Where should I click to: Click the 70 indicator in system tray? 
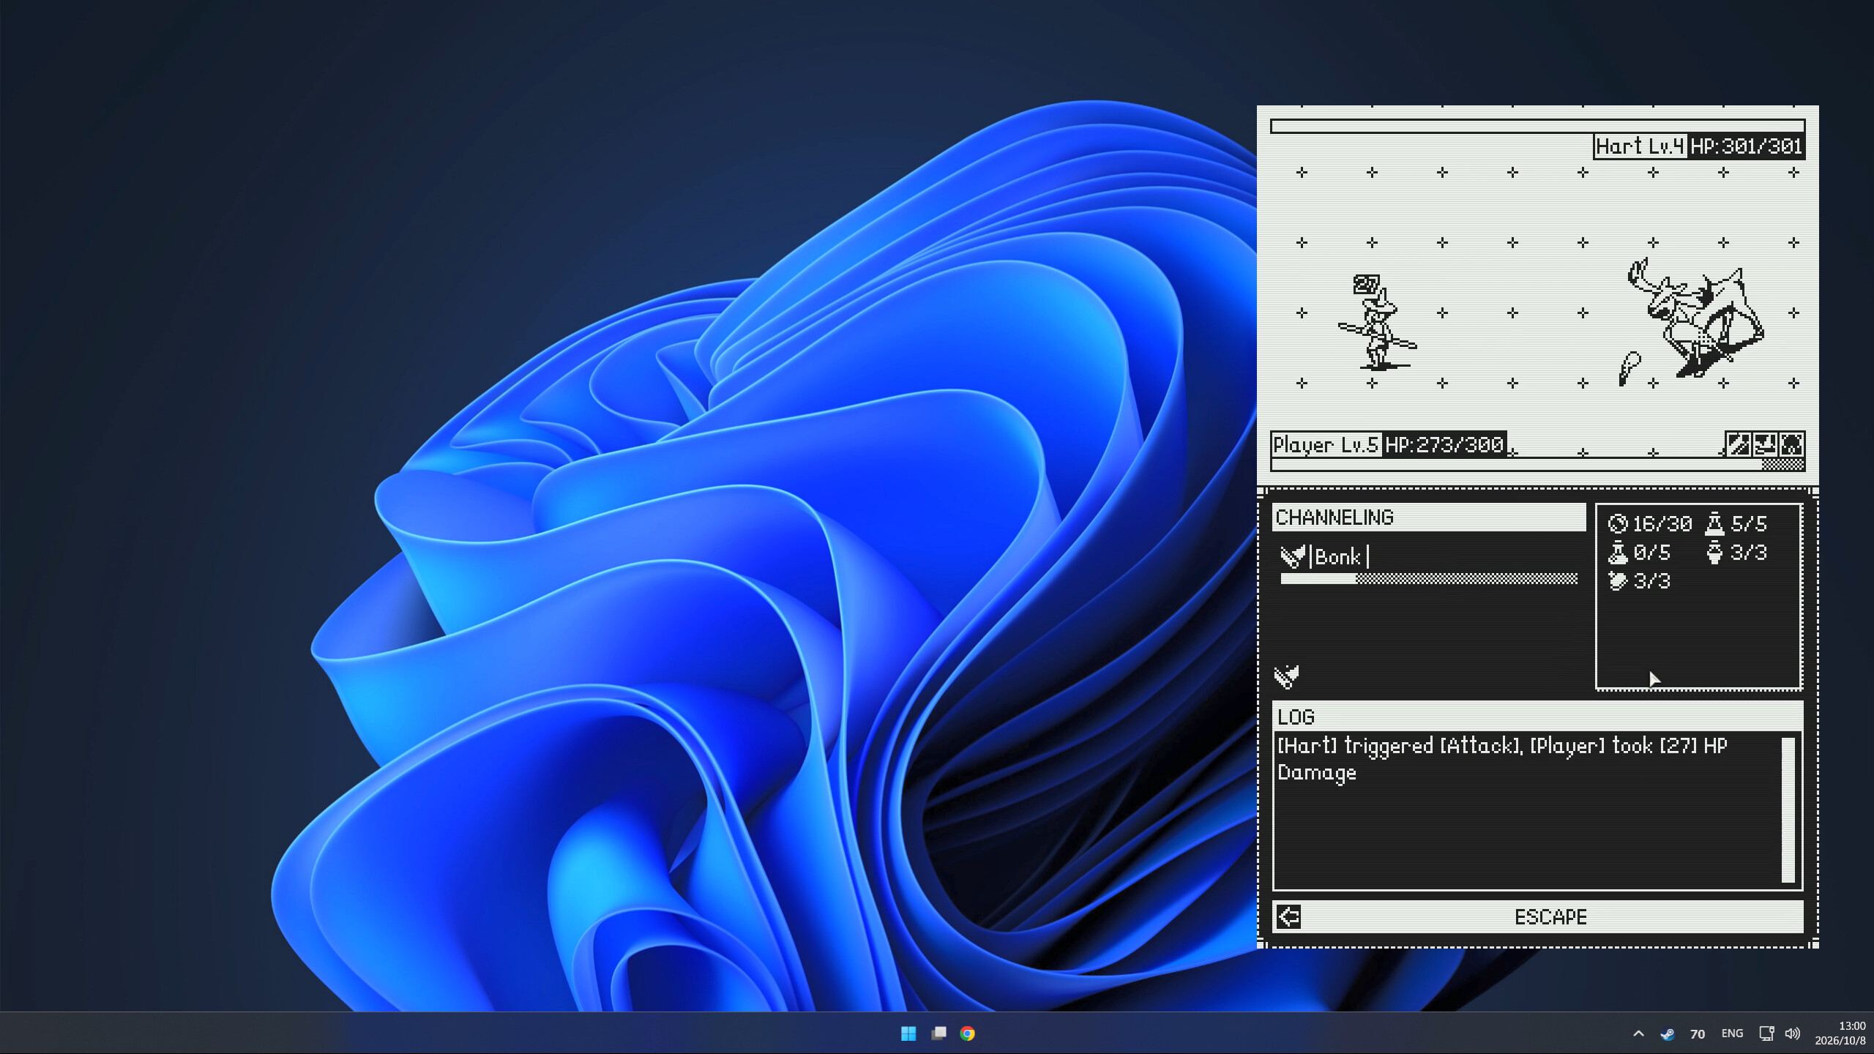point(1698,1034)
